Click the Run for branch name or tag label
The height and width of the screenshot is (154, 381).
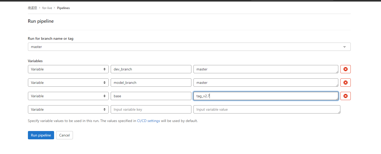click(50, 38)
